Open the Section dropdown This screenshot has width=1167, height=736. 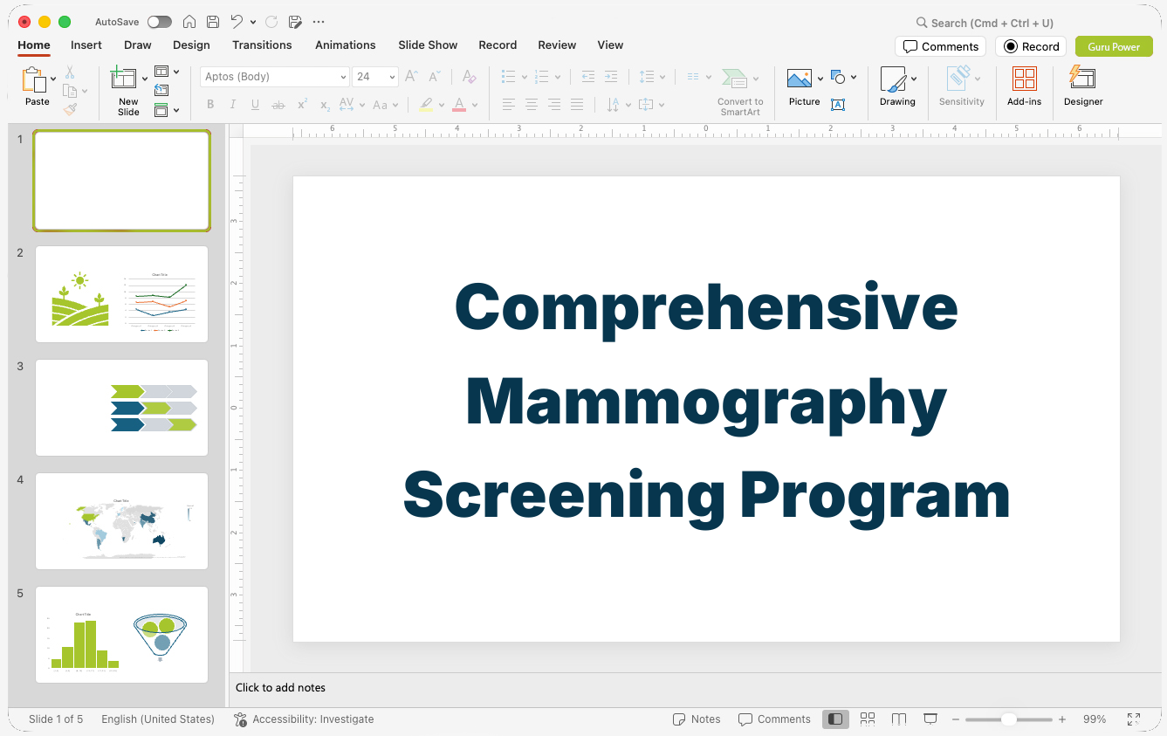[167, 110]
